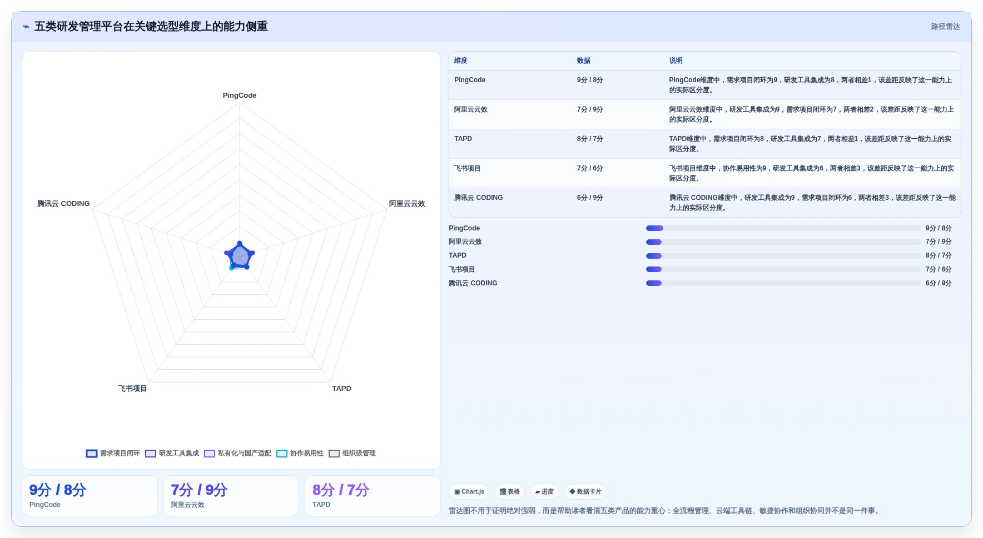This screenshot has height=538, width=983.
Task: Toggle the 需求项目闭环 legend entry
Action: (x=113, y=453)
